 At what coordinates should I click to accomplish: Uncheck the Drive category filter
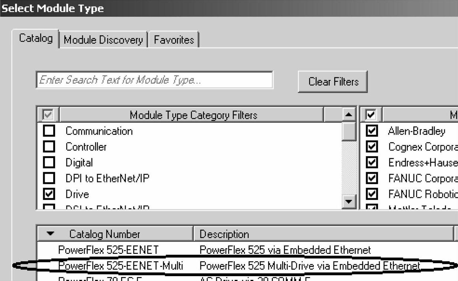49,194
